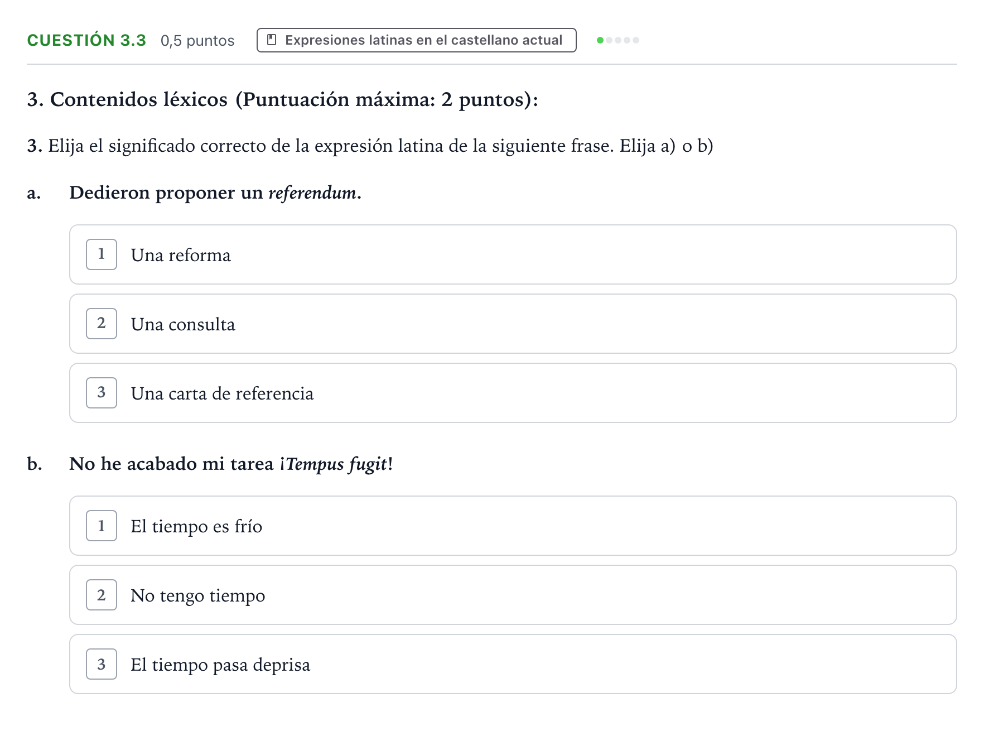This screenshot has width=984, height=731.
Task: Select answer 'Una reforma'
Action: click(x=513, y=254)
